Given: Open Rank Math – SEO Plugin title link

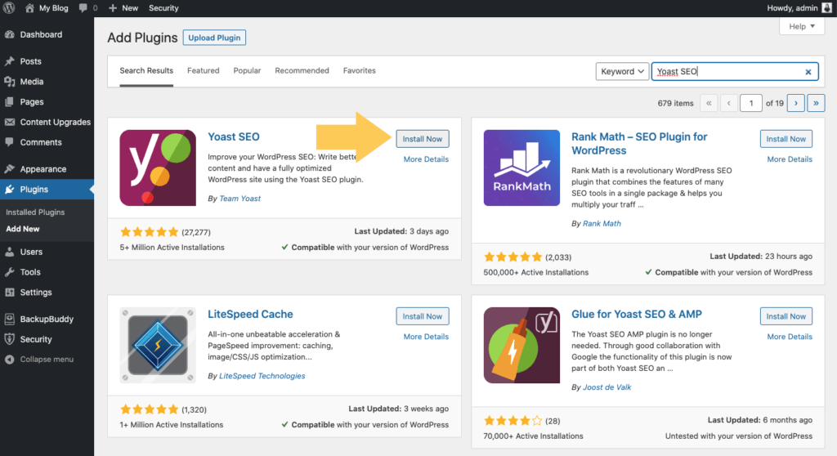Looking at the screenshot, I should [639, 144].
